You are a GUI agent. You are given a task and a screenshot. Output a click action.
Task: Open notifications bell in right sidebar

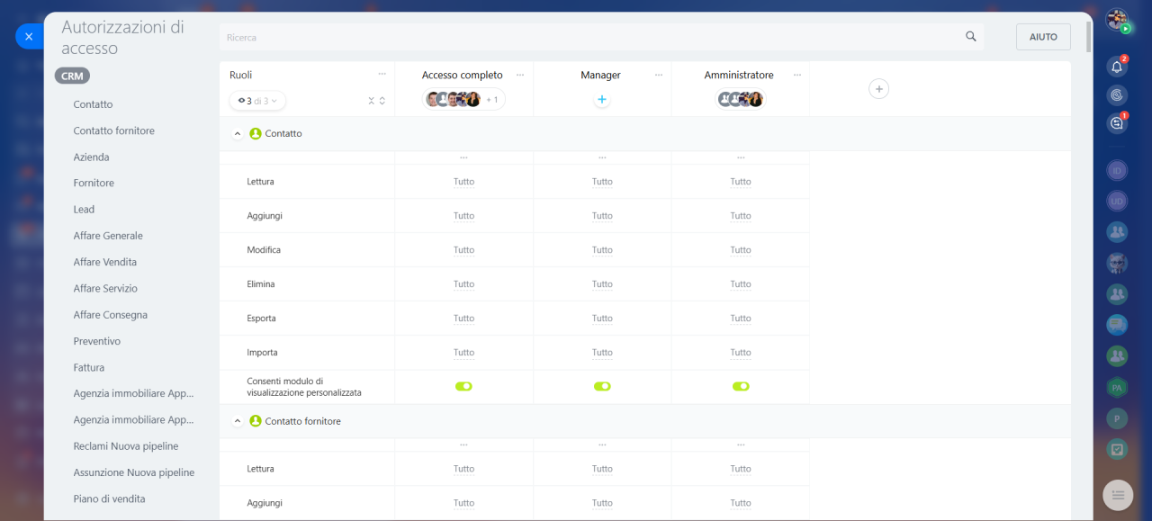tap(1117, 67)
